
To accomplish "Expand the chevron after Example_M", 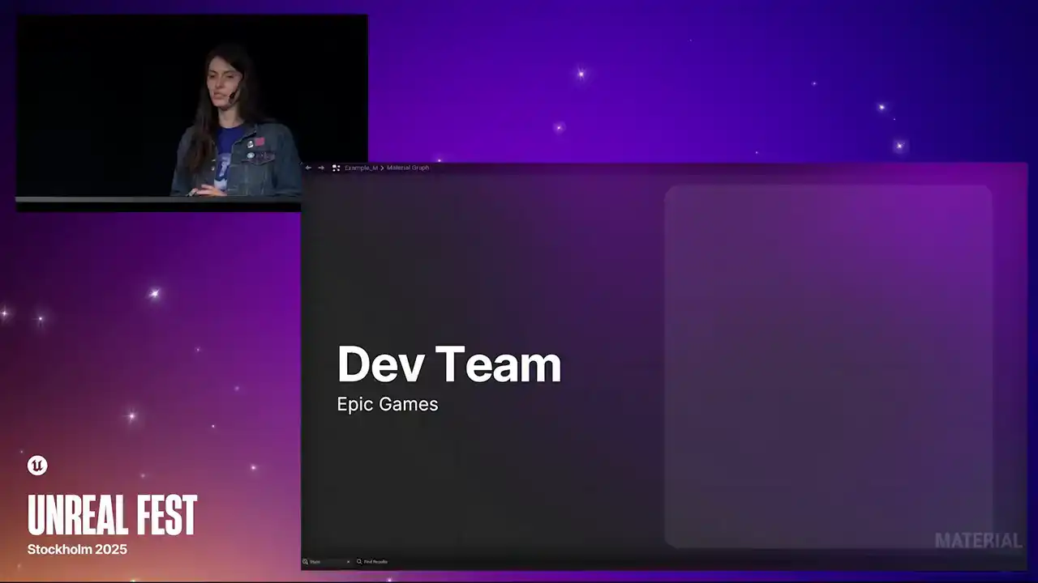I will click(x=382, y=168).
